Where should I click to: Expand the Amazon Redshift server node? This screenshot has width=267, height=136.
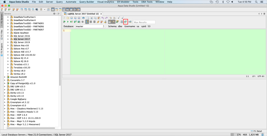(5, 77)
